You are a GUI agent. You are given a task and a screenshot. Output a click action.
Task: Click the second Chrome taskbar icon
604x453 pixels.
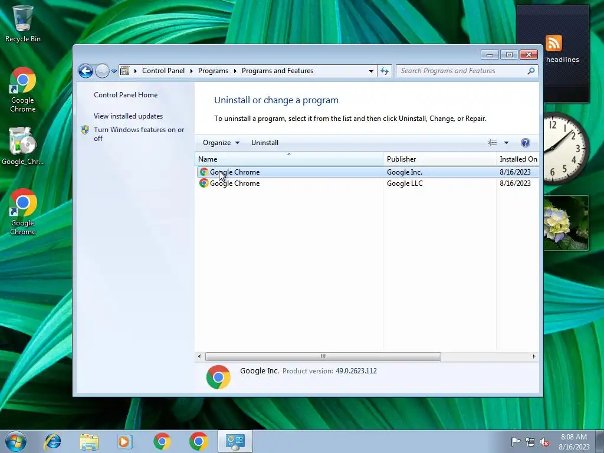198,441
